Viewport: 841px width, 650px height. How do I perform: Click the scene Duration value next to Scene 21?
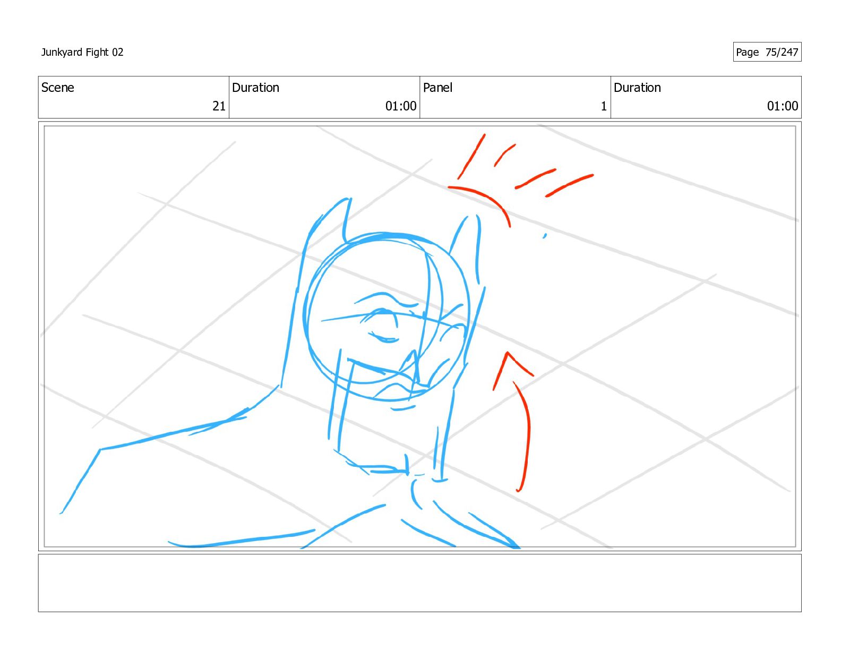coord(401,106)
